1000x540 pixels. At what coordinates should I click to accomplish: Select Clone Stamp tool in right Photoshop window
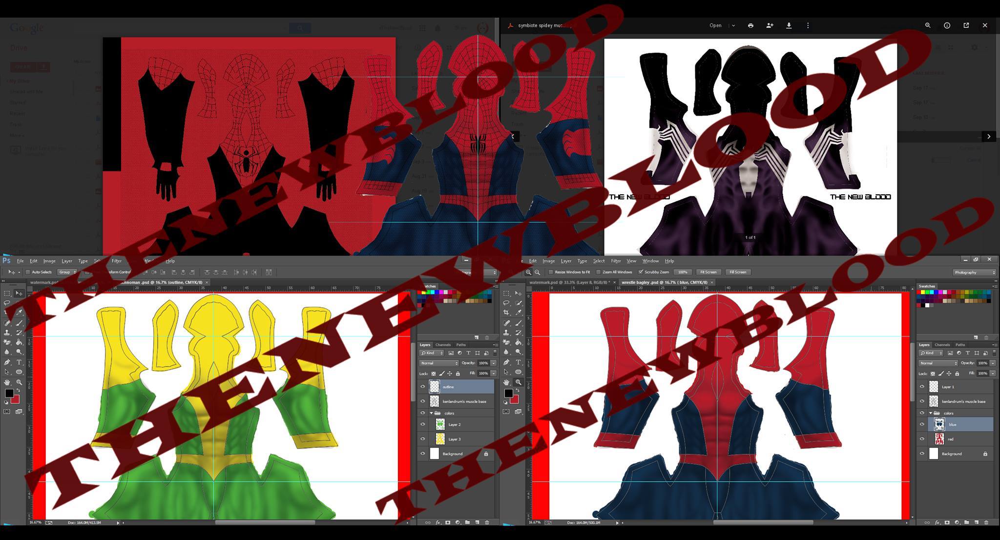click(506, 332)
